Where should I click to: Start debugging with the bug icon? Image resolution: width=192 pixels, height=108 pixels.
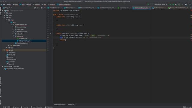[173, 4]
